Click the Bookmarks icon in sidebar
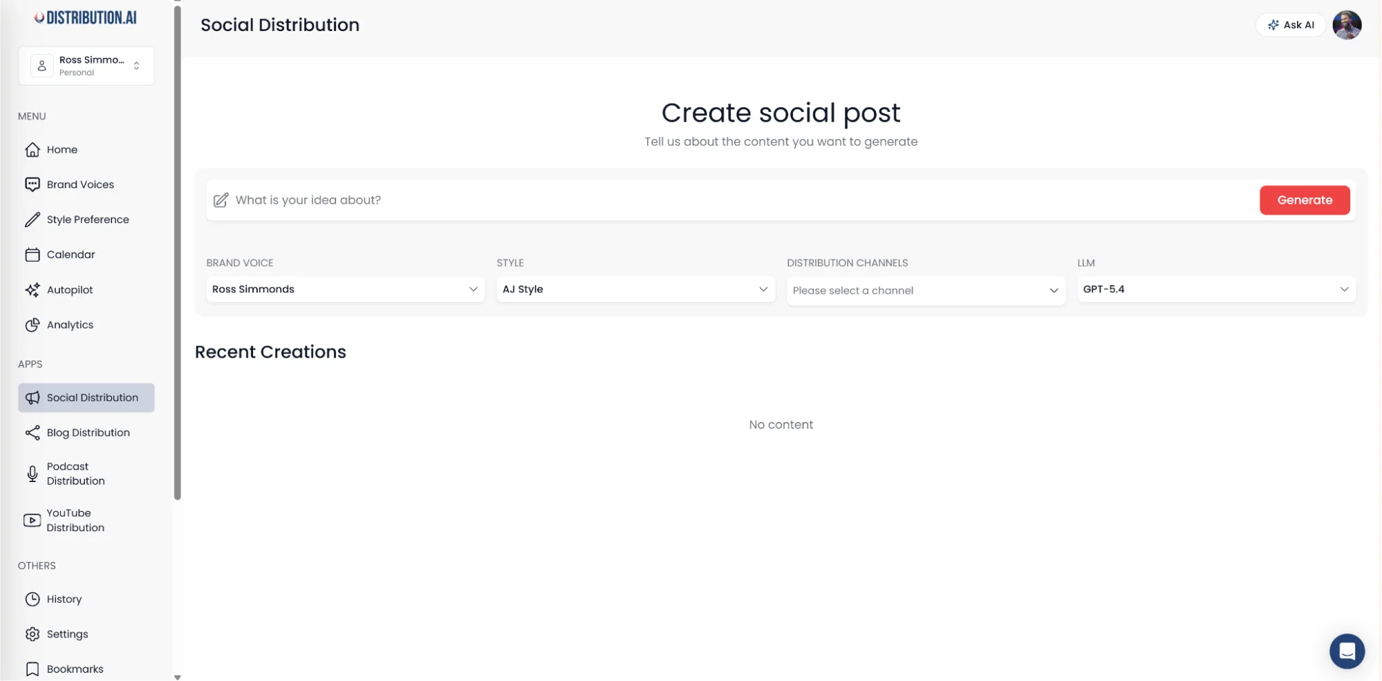Viewport: 1382px width, 681px height. 32,669
